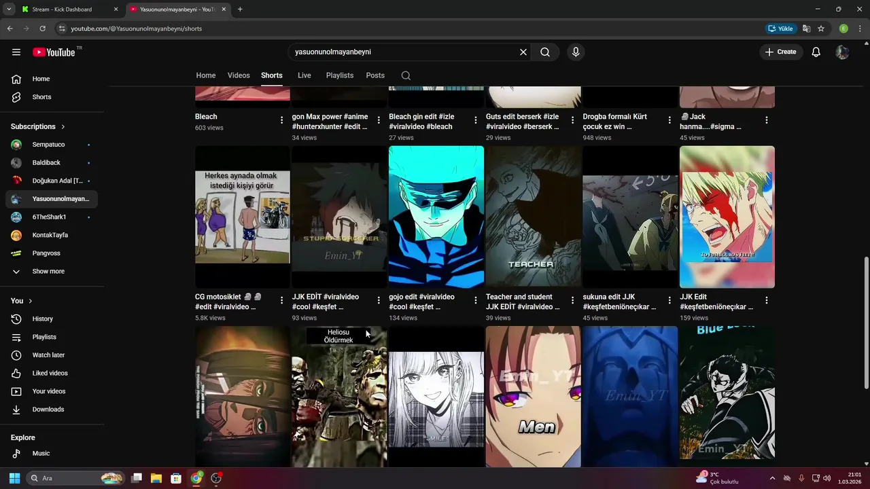Clear the search box text
The height and width of the screenshot is (489, 870).
523,52
